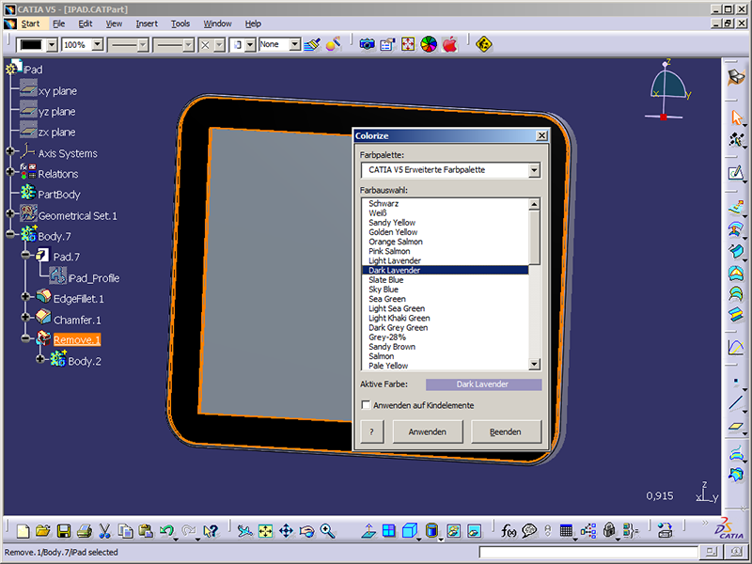Cut the selection with the scissors icon

104,531
